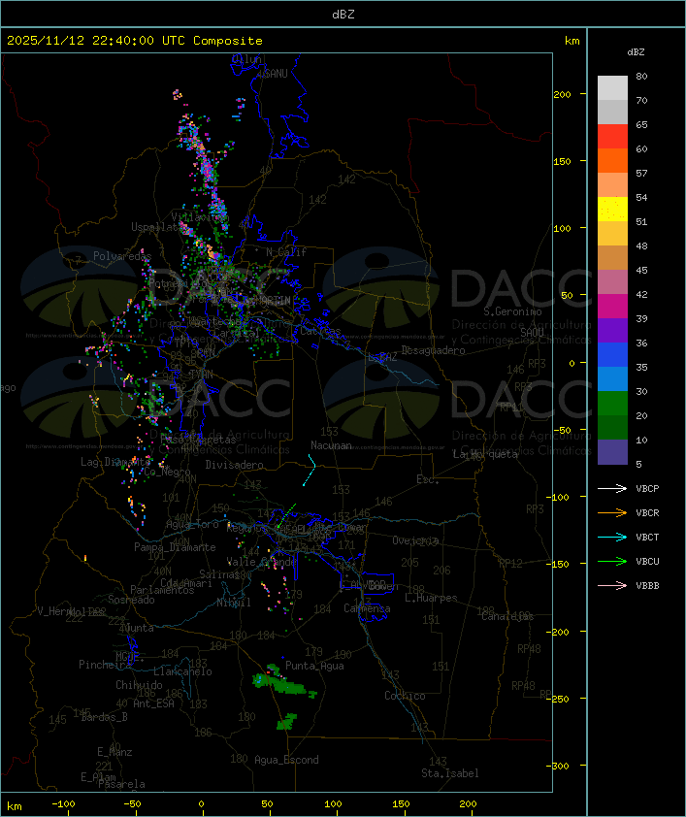
Task: Pick the blue 35-36 dBZ legend swatch
Action: point(612,354)
